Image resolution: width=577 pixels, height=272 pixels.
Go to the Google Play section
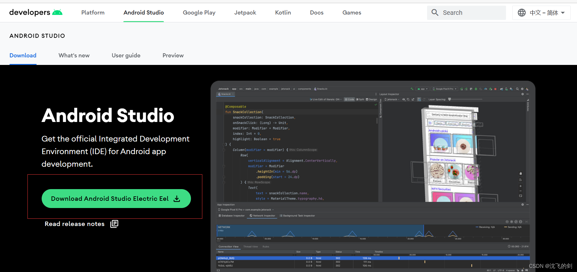coord(199,13)
